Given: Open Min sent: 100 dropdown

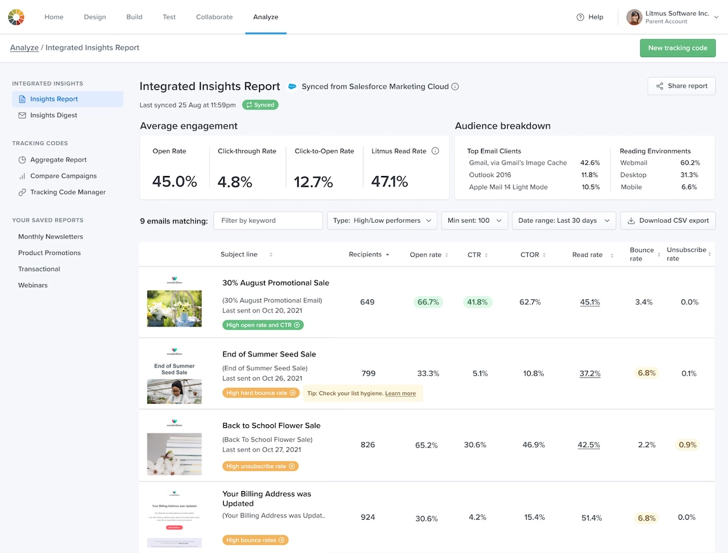Looking at the screenshot, I should click(474, 221).
